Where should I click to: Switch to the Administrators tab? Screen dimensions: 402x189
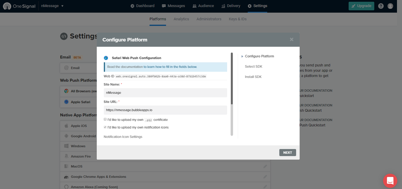coord(209,19)
